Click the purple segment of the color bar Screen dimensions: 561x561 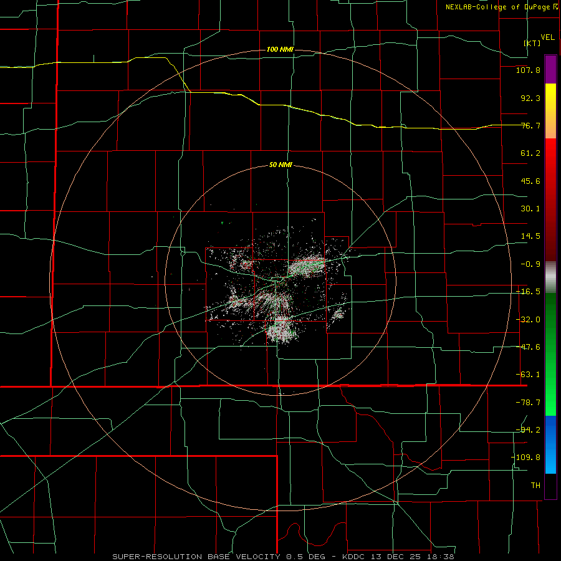coord(550,69)
